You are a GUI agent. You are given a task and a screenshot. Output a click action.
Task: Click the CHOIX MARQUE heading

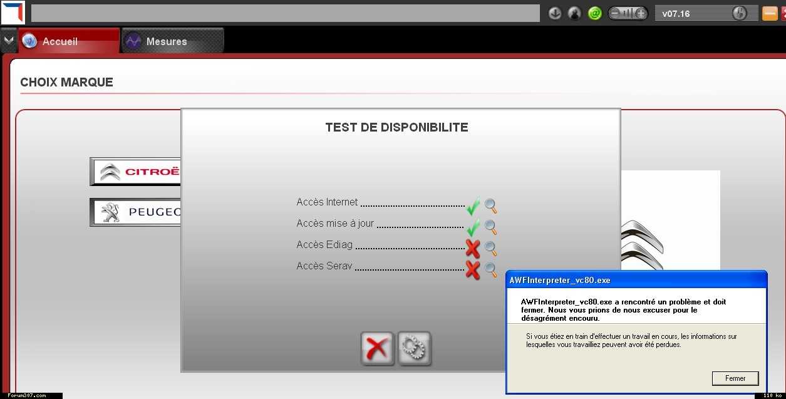coord(66,83)
